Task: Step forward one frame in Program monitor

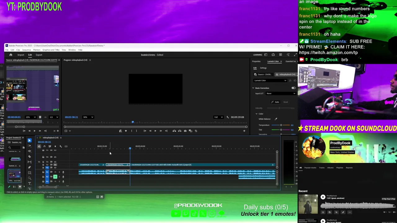Action: 161,131
